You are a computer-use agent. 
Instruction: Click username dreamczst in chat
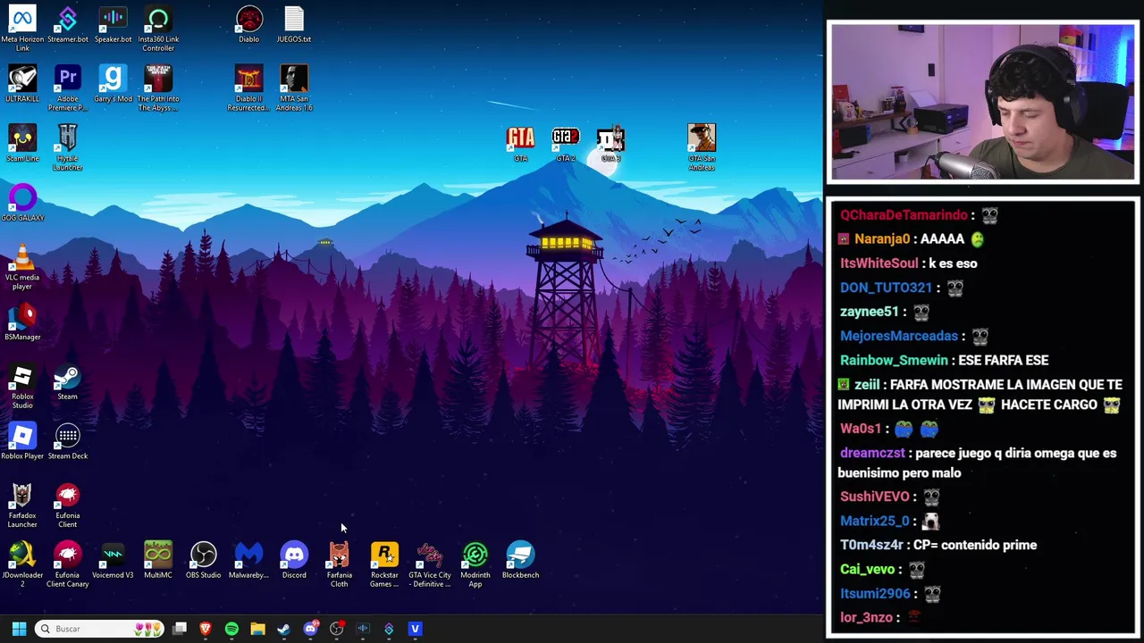(872, 453)
